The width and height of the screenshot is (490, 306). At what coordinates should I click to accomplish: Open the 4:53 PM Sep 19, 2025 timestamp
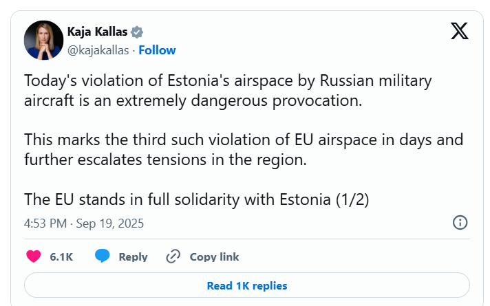[x=84, y=223]
